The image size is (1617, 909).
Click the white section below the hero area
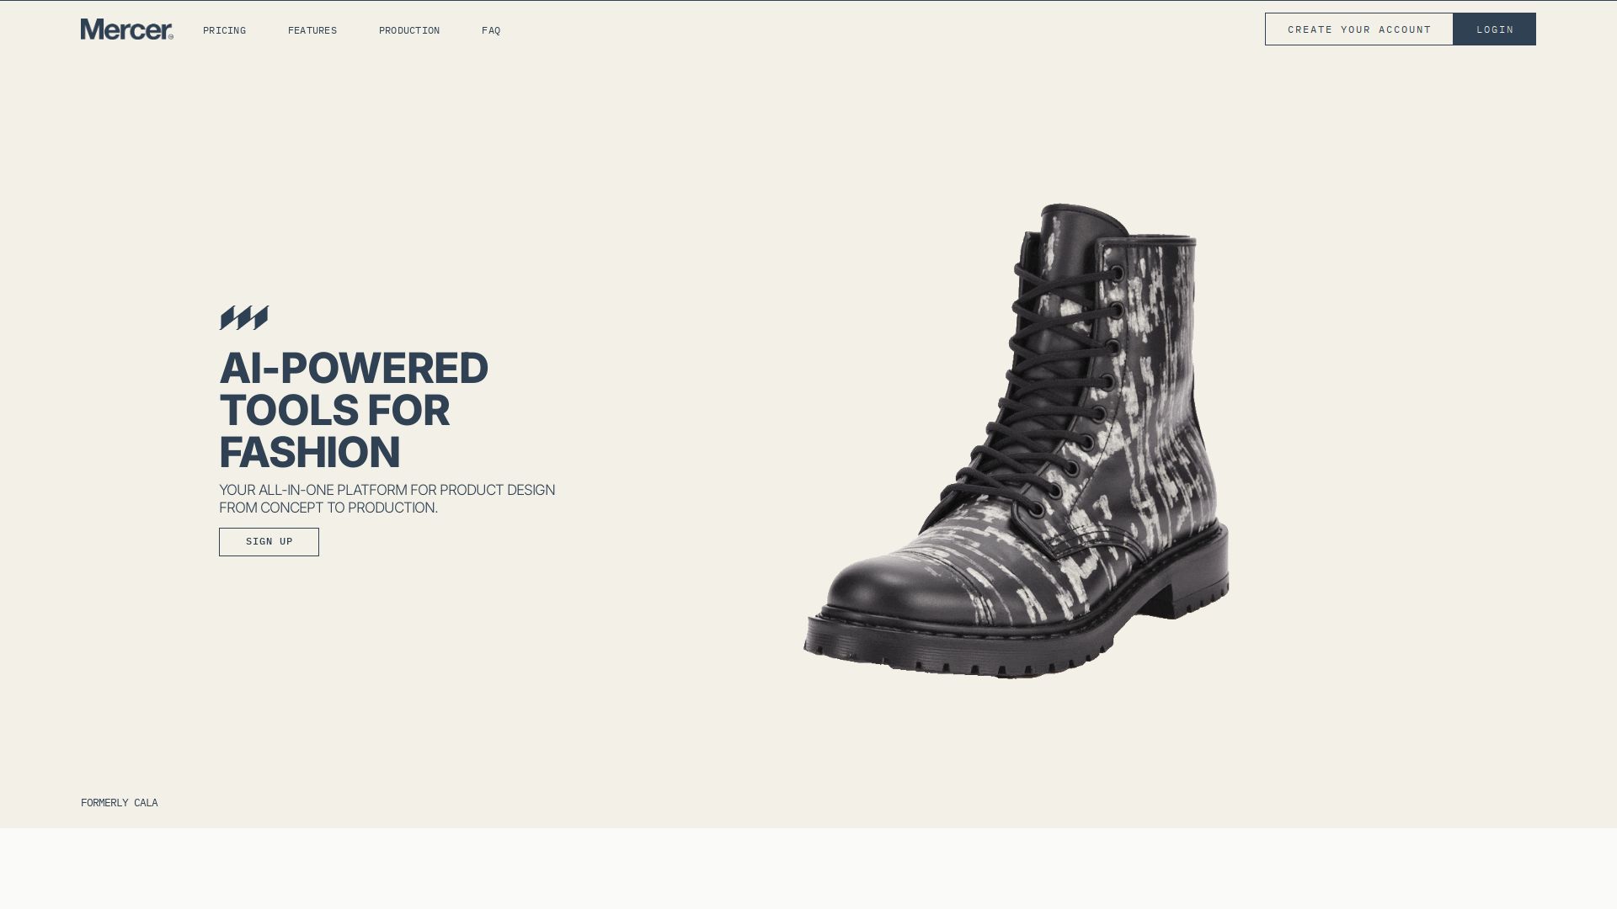[808, 869]
